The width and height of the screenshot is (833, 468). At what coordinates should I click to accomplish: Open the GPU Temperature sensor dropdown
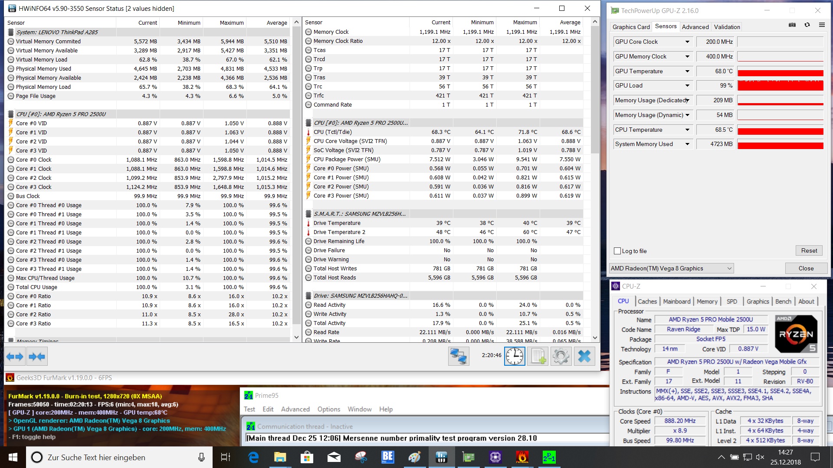pyautogui.click(x=687, y=71)
